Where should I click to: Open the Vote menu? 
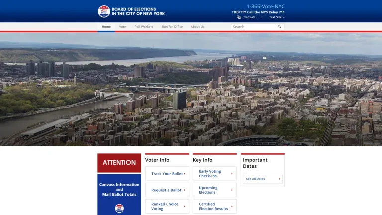(x=122, y=27)
